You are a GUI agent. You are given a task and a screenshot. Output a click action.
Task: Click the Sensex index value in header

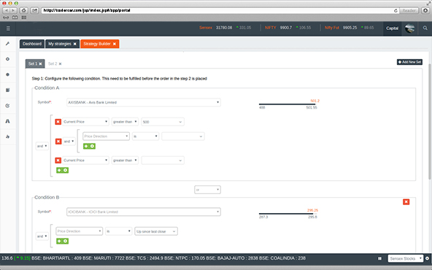pos(224,28)
